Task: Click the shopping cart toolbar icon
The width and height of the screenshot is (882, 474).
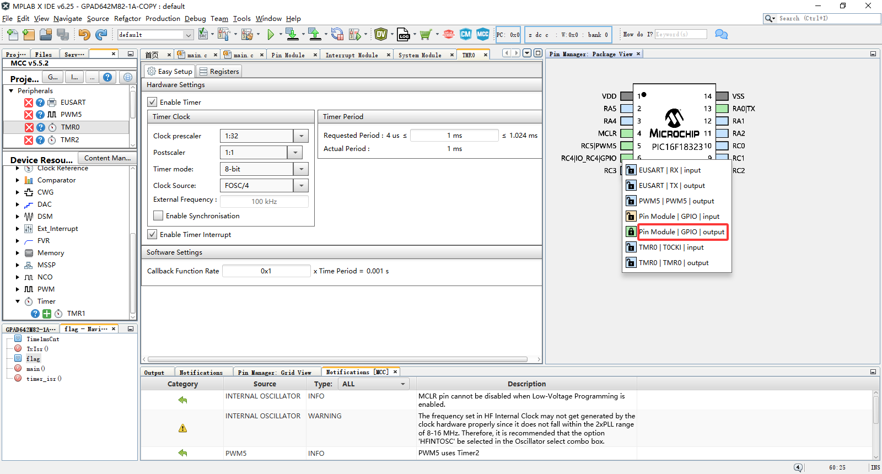Action: point(425,35)
